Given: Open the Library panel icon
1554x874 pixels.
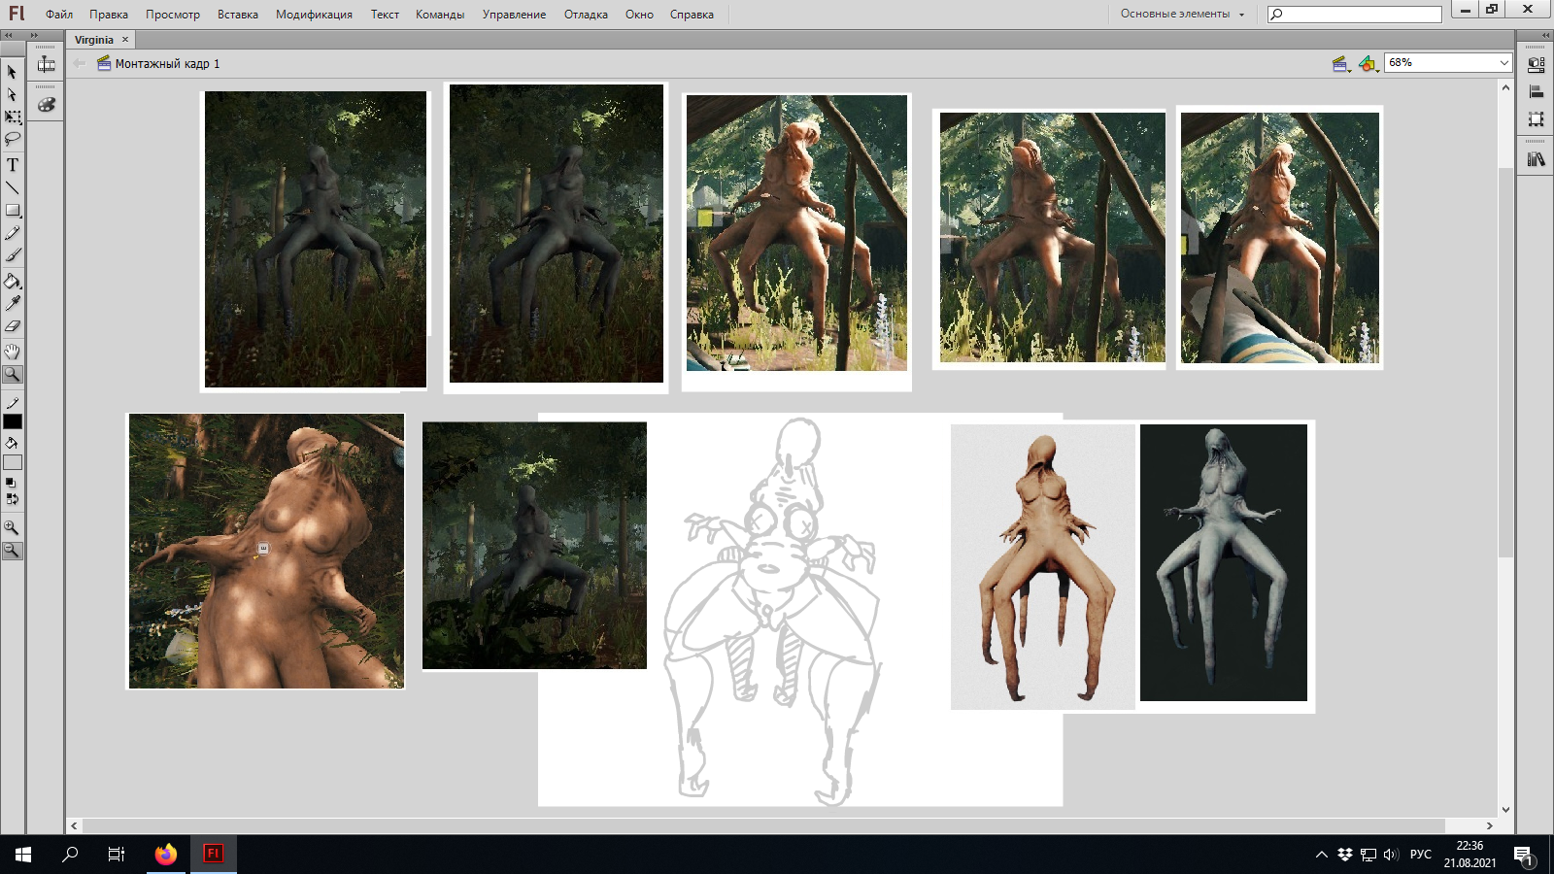Looking at the screenshot, I should tap(1536, 159).
